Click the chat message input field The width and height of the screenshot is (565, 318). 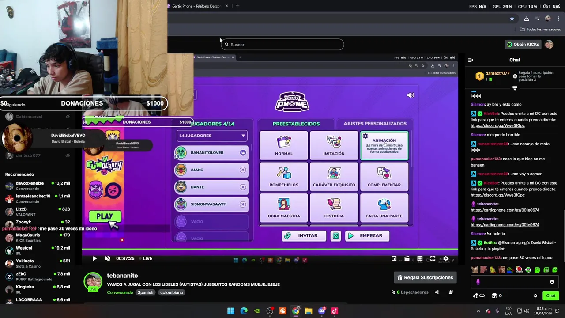pyautogui.click(x=514, y=282)
